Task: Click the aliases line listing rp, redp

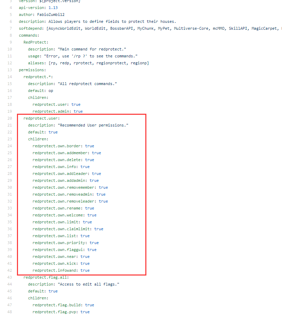Action: point(88,63)
